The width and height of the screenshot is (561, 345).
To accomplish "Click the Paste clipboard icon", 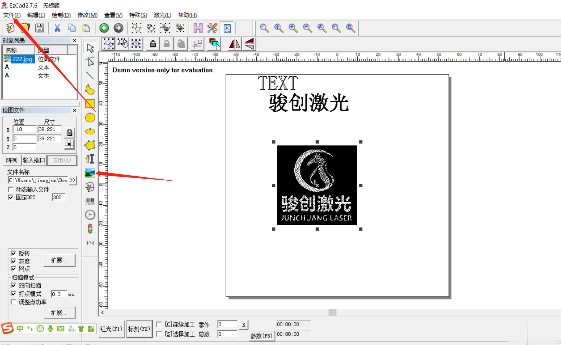I will pos(86,28).
